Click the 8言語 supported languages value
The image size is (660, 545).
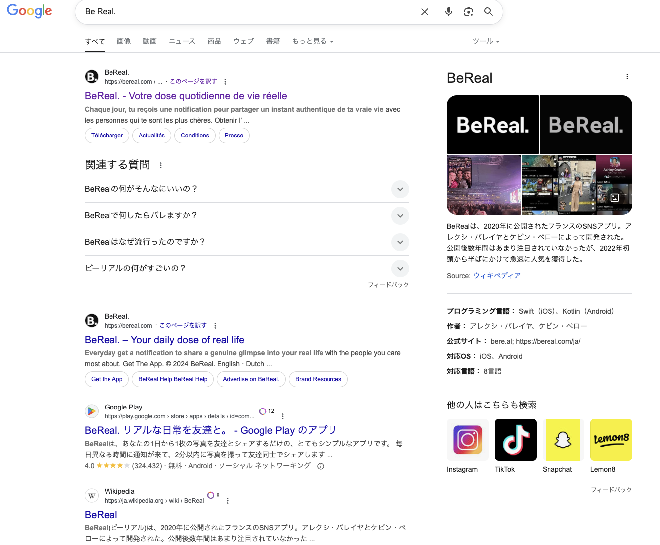coord(493,371)
